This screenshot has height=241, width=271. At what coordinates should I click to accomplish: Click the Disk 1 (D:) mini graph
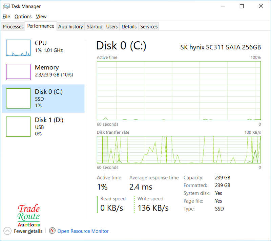click(x=18, y=127)
